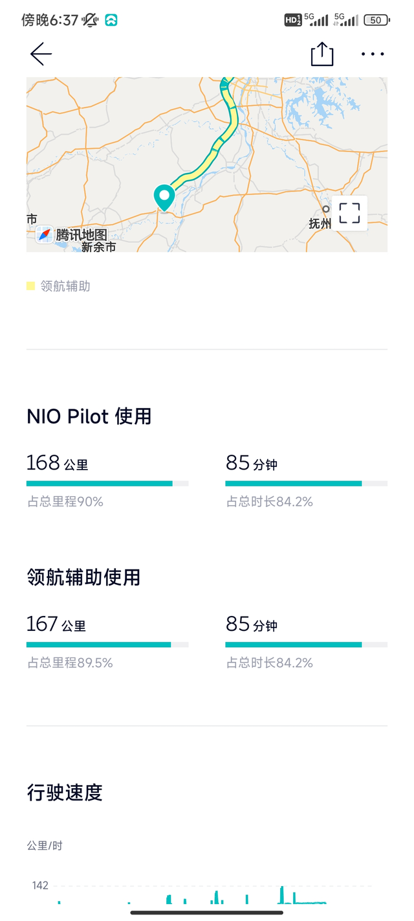Tap the 行驶速度 section heading
Screen dimensions: 414x921
tap(65, 792)
